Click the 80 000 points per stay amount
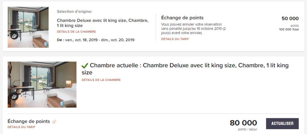 pos(243,123)
